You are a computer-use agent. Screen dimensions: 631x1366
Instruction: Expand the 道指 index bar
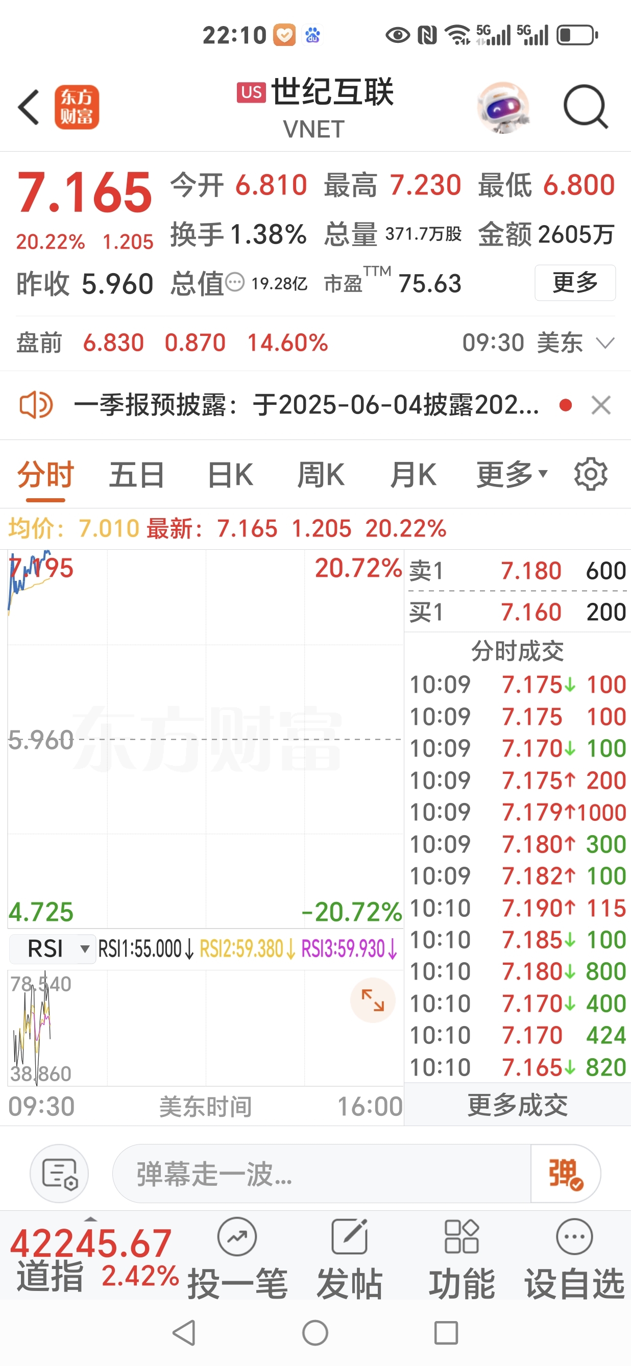click(x=91, y=1218)
